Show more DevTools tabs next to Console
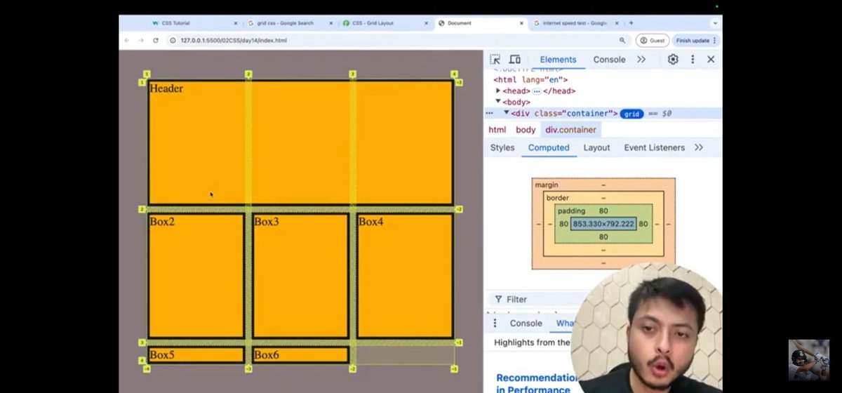Screen dimensions: 842x393 click(641, 60)
